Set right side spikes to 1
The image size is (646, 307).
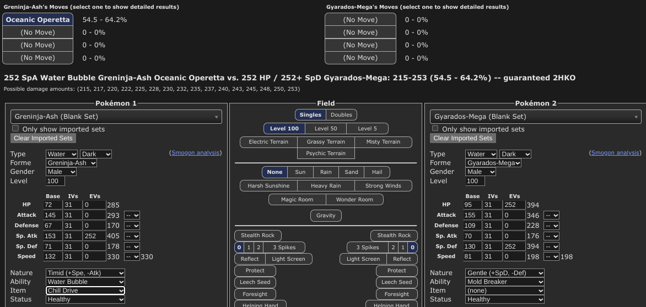[403, 248]
